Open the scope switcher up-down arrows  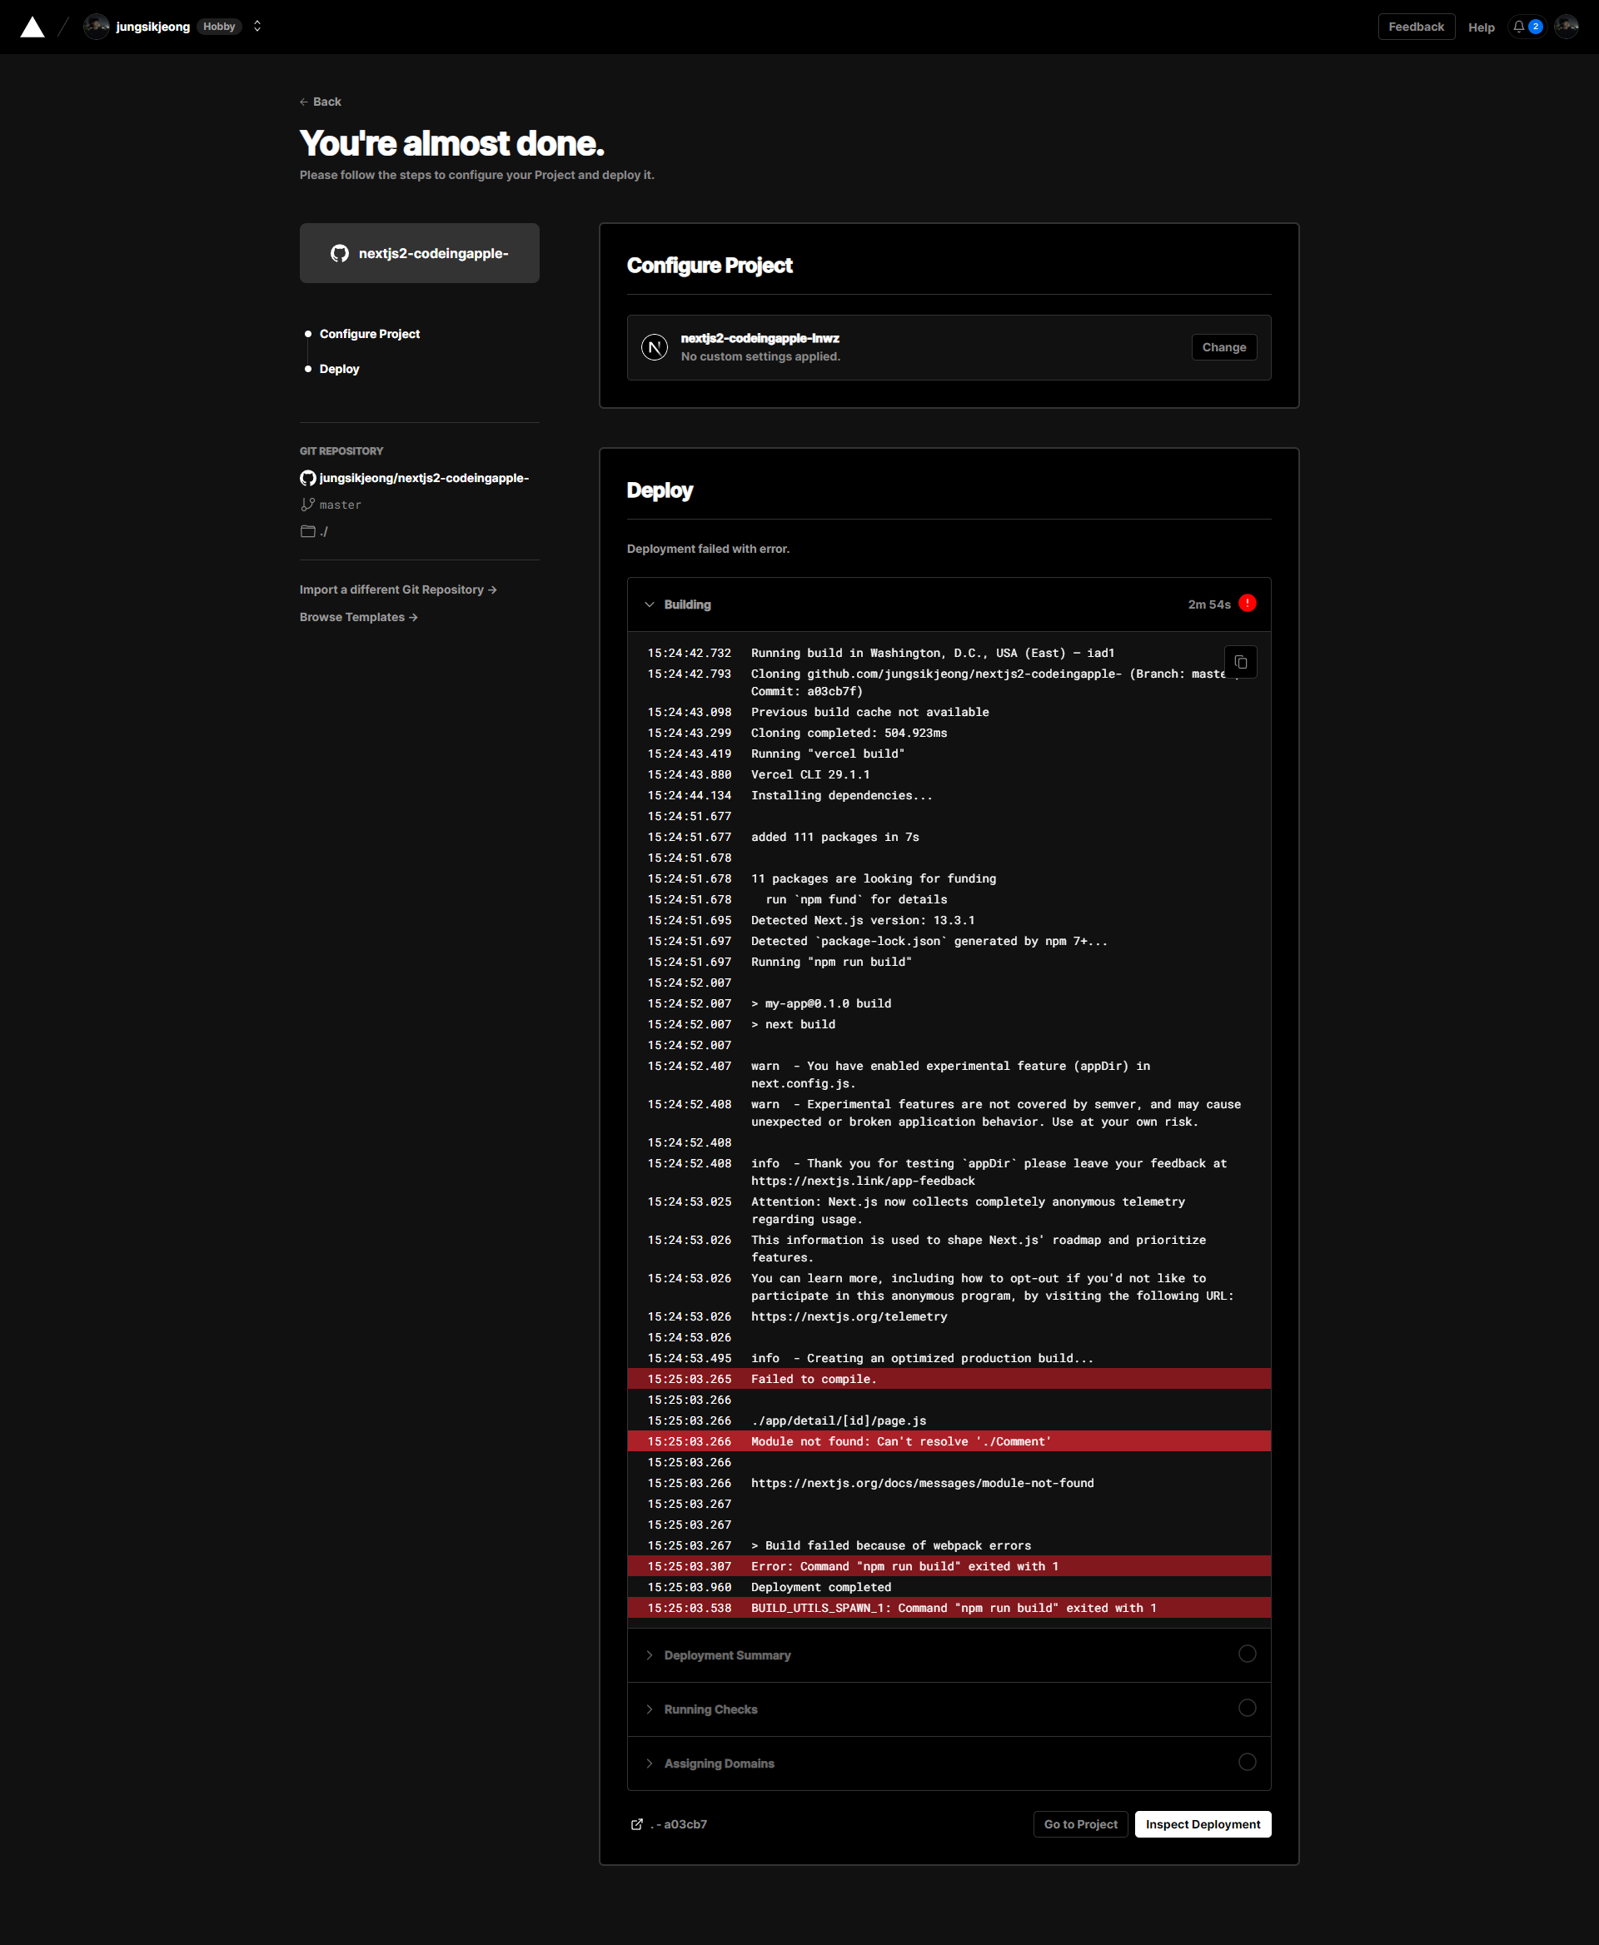point(257,27)
